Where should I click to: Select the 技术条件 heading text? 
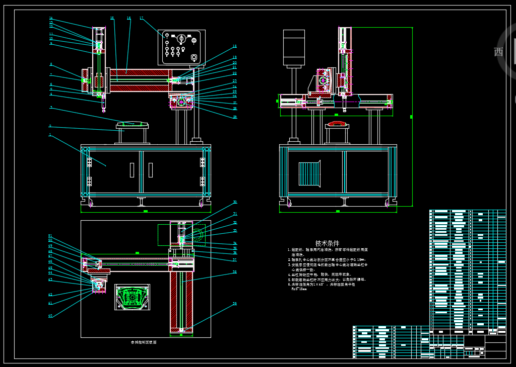click(x=327, y=243)
